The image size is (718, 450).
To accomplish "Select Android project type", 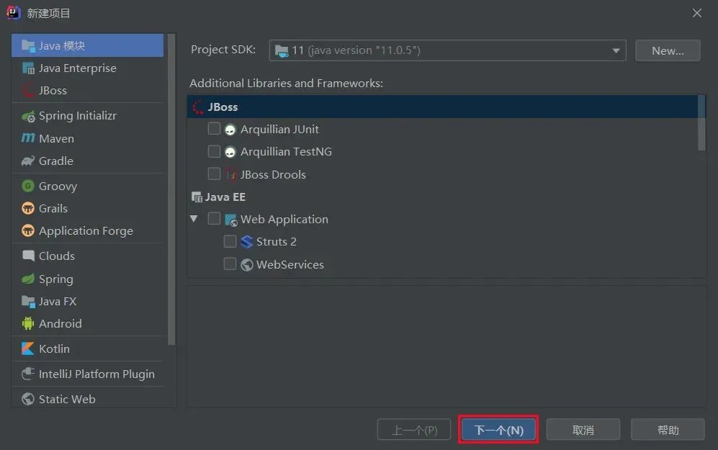I will pyautogui.click(x=87, y=324).
